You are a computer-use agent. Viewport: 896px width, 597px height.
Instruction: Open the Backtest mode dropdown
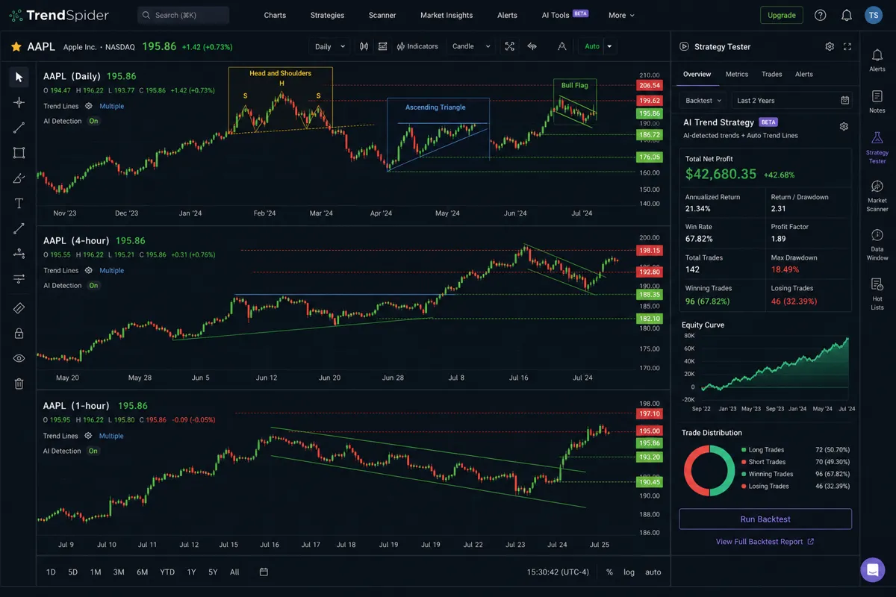click(x=704, y=100)
